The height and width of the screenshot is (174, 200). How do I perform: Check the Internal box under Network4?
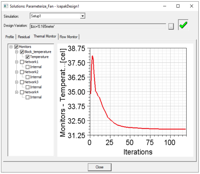click(x=28, y=97)
